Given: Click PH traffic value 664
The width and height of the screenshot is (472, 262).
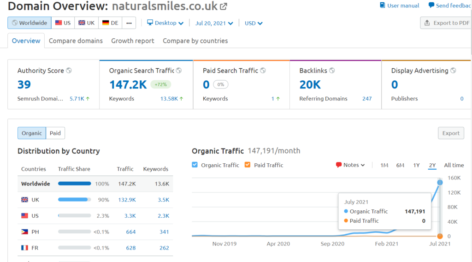Looking at the screenshot, I should point(131,232).
